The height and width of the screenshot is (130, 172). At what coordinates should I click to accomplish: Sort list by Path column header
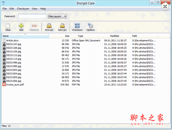click(x=145, y=36)
